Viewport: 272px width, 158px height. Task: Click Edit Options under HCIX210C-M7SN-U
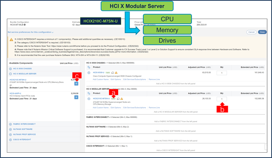click(x=116, y=108)
